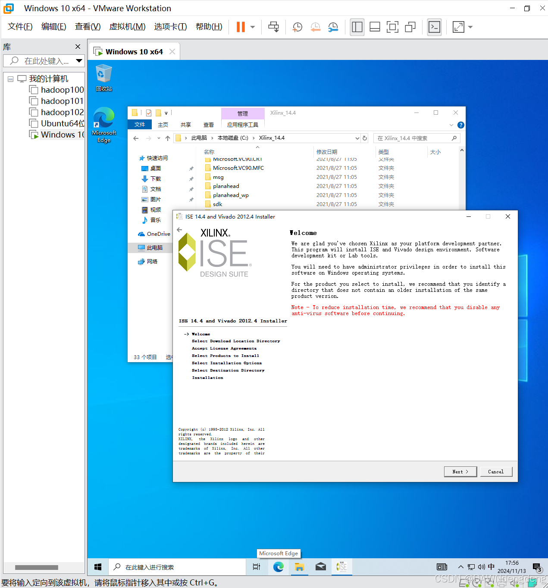Screen dimensions: 548x588
Task: Open the 文件 tab in File Explorer
Action: tap(140, 125)
